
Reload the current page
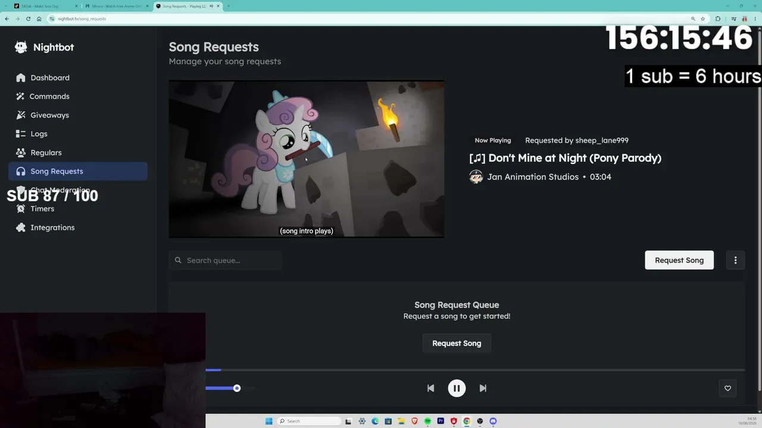click(x=28, y=18)
